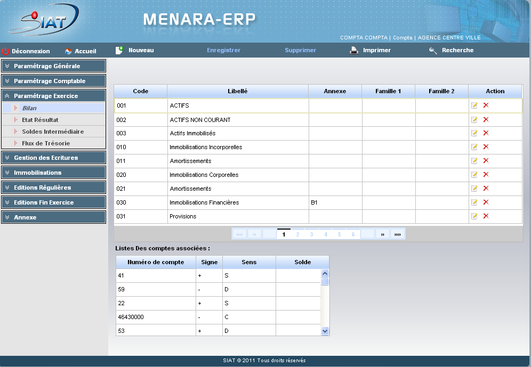Expand the Paramétrage Comptable section
The height and width of the screenshot is (367, 531).
coord(53,81)
